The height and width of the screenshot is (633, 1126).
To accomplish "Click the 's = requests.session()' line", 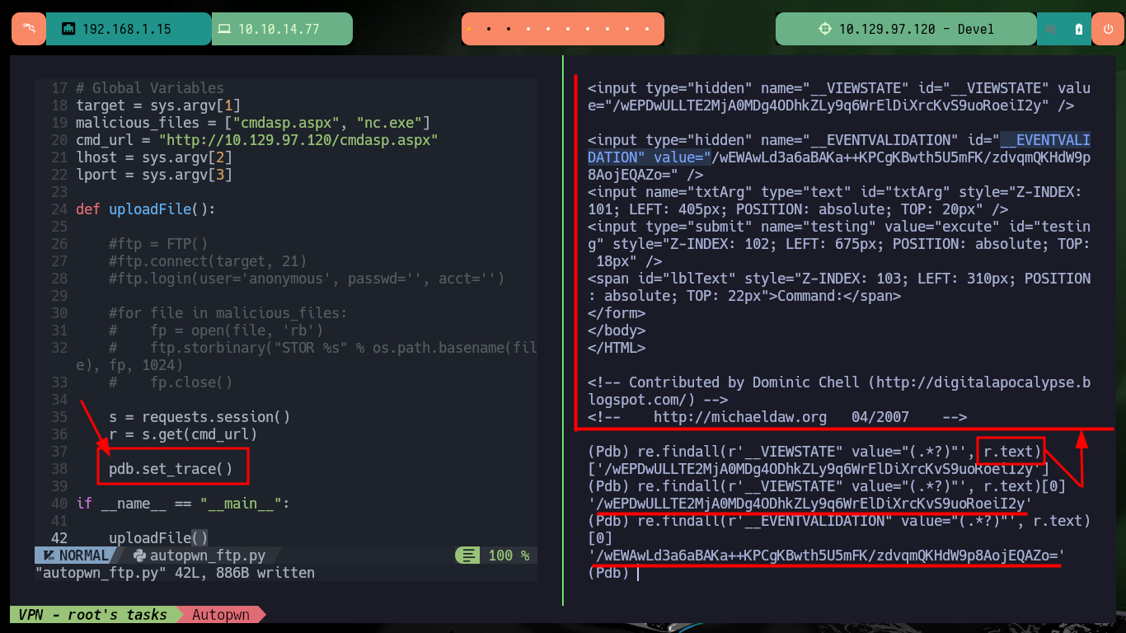I will point(199,417).
